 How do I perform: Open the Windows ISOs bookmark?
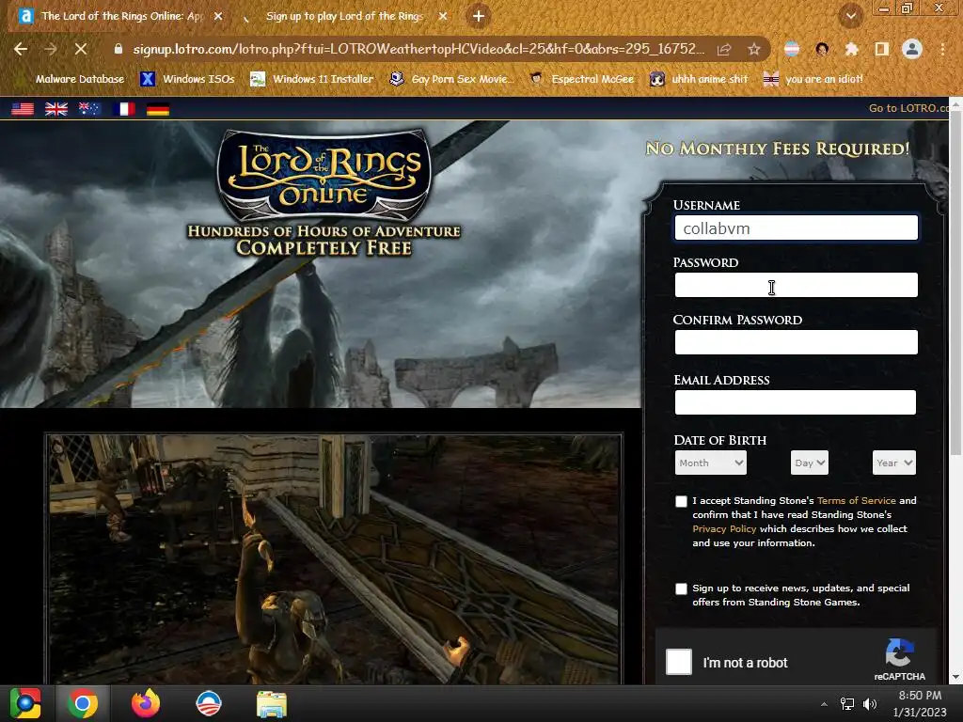pyautogui.click(x=187, y=79)
